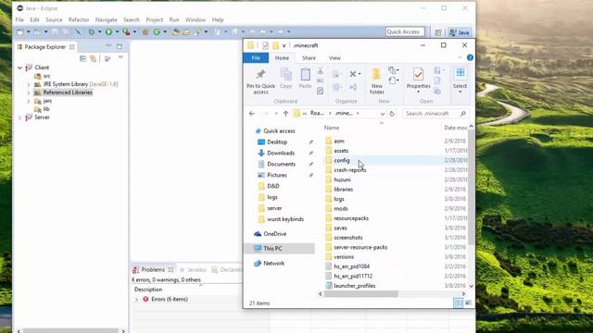
Task: Minimize the Package Explorer view
Action: (x=108, y=46)
